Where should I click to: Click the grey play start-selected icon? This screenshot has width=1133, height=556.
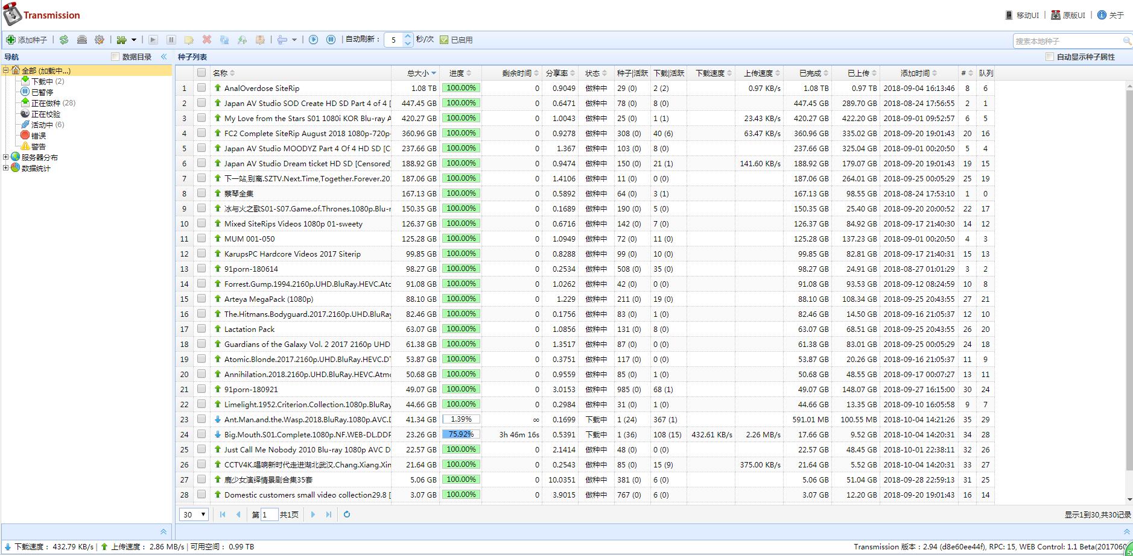[153, 40]
